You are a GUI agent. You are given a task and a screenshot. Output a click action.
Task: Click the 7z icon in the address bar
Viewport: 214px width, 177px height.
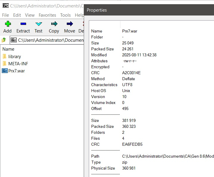pyautogui.click(x=14, y=40)
